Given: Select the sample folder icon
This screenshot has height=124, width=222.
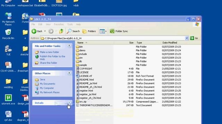Looking at the screenshot, I should click(x=77, y=65).
